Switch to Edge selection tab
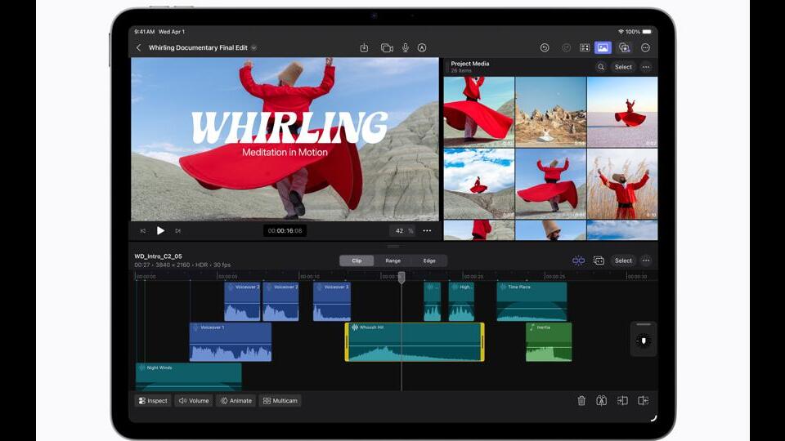 coord(429,261)
